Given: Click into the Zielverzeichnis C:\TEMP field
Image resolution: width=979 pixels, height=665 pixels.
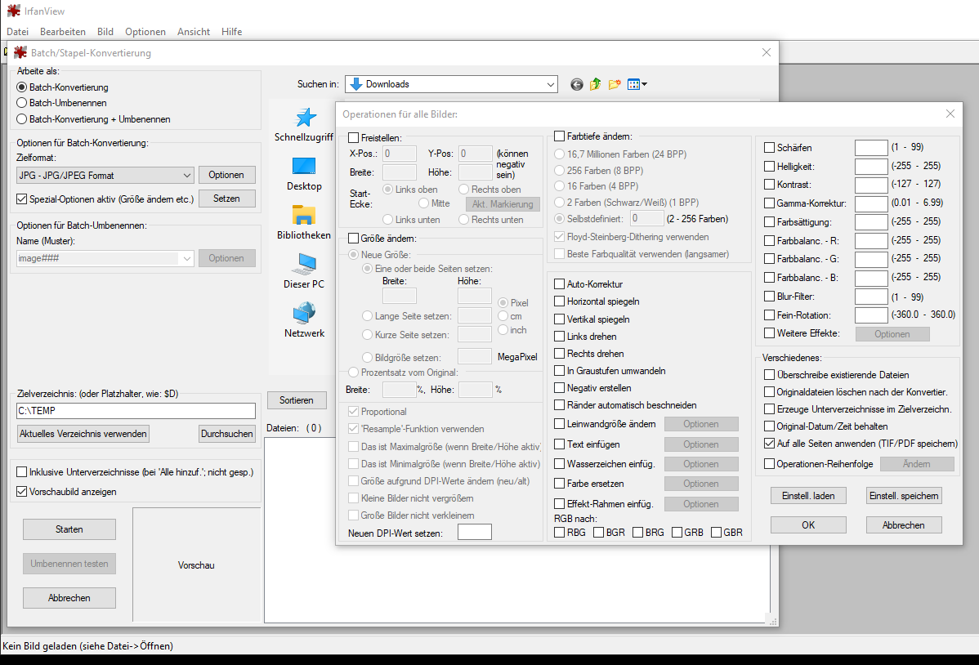Looking at the screenshot, I should pyautogui.click(x=136, y=411).
